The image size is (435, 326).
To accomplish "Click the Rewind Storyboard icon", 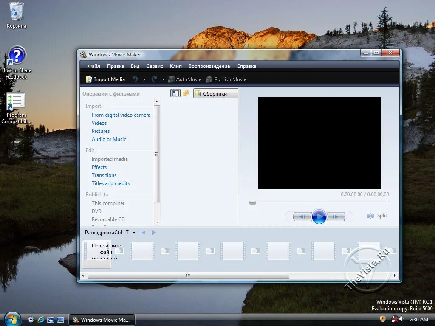I will 143,233.
